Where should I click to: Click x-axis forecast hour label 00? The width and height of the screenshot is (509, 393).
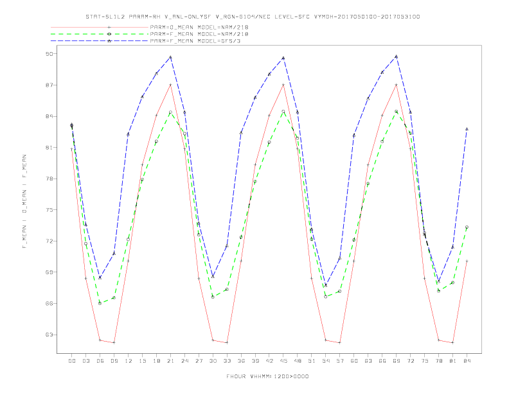(x=72, y=361)
